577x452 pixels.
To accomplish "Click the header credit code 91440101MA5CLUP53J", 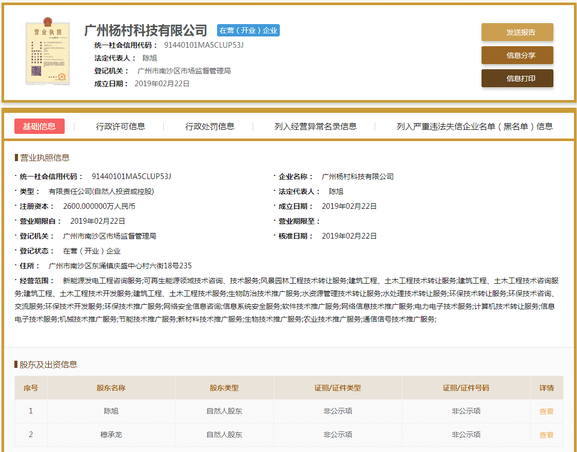I will click(x=203, y=45).
